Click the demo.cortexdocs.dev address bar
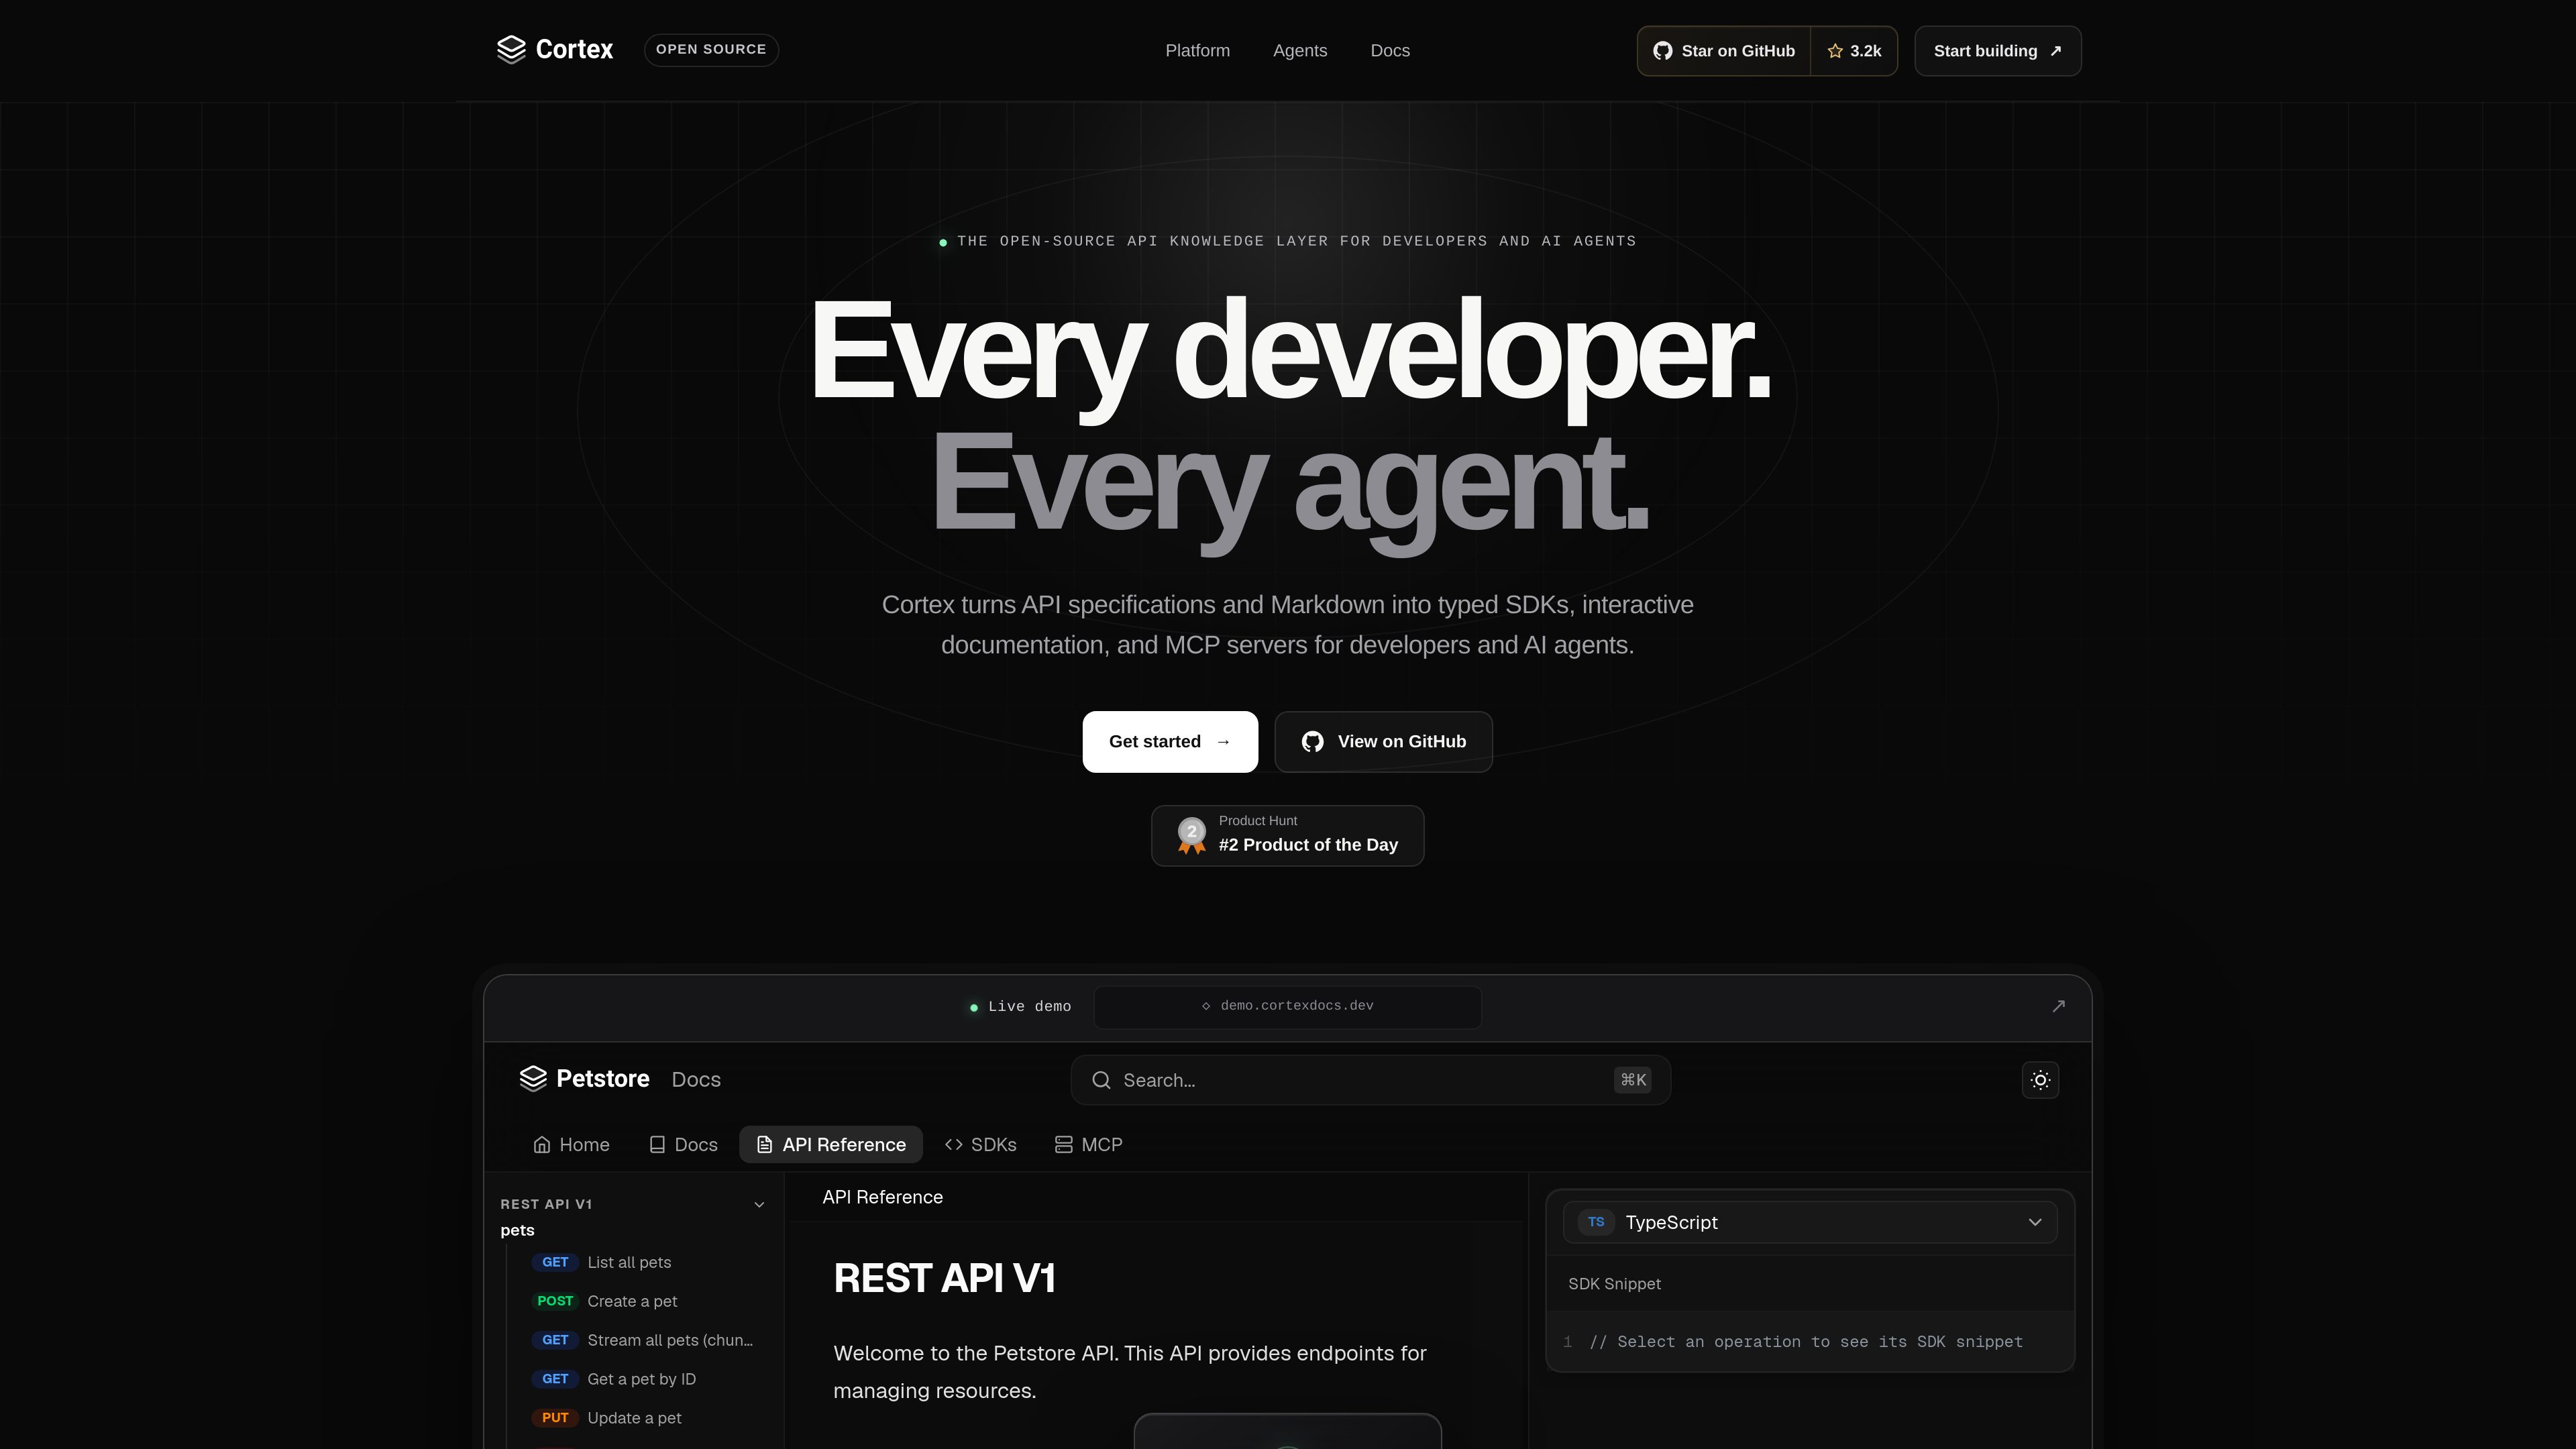2576x1449 pixels. [1288, 1007]
